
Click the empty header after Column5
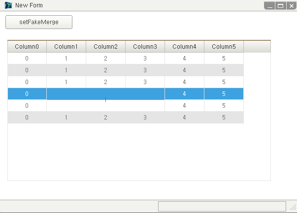257,47
